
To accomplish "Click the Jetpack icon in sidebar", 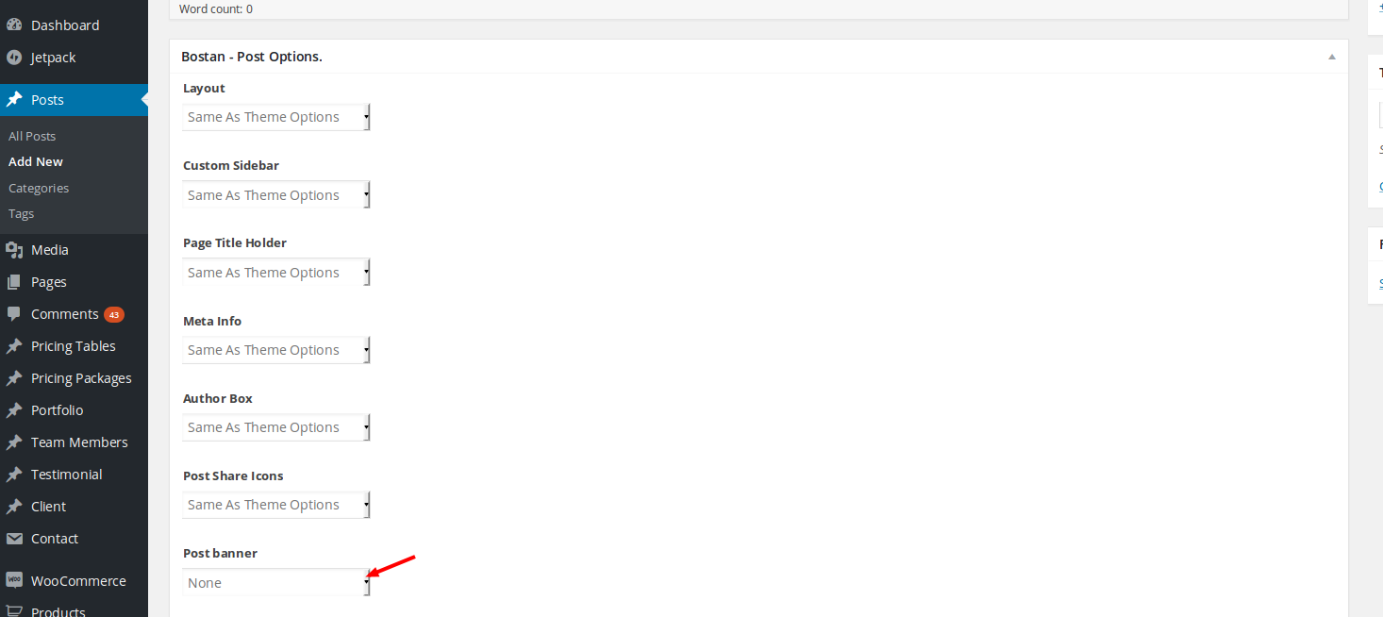I will [14, 58].
